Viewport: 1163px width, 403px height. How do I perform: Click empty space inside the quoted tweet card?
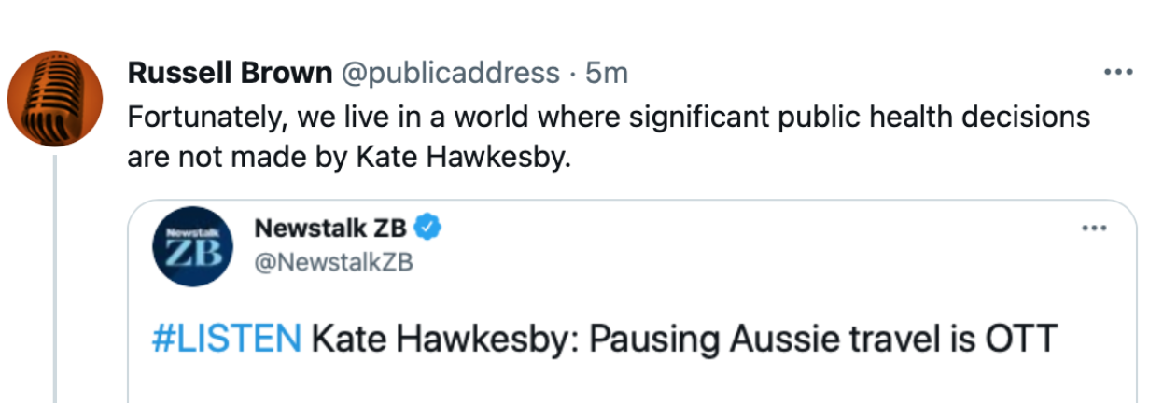tap(747, 280)
